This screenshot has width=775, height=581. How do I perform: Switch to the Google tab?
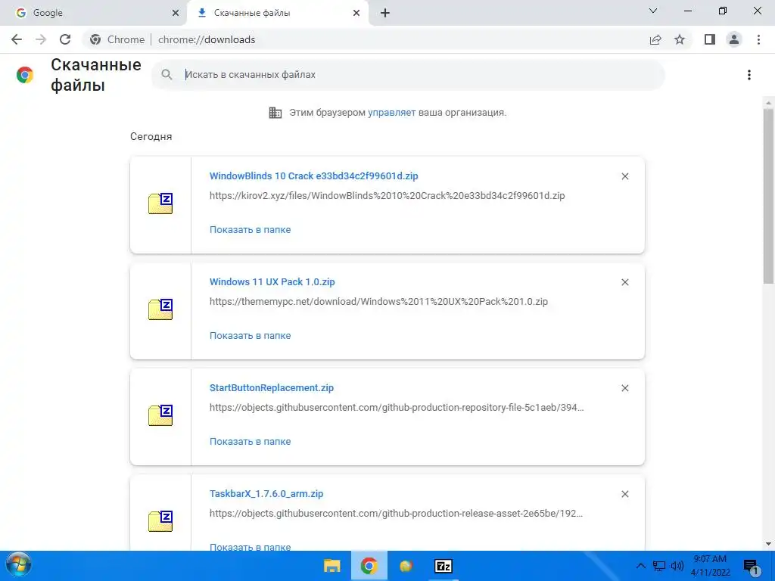[x=94, y=13]
